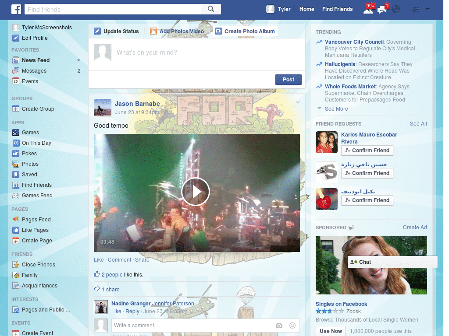The height and width of the screenshot is (336, 449).
Task: Go to Home in top bar
Action: (x=306, y=9)
